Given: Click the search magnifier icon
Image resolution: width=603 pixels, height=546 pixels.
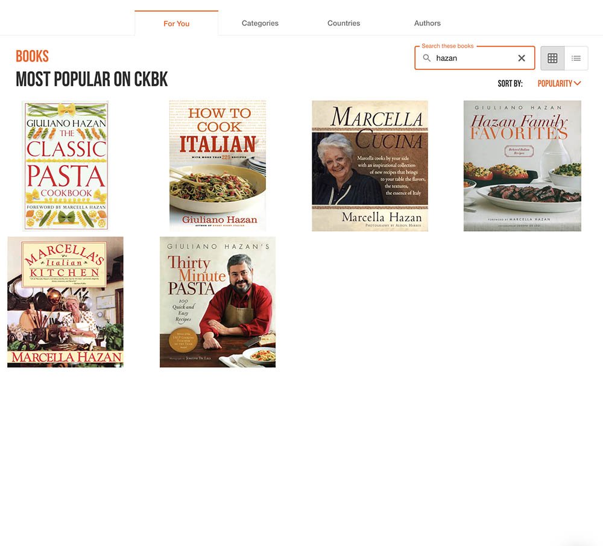Looking at the screenshot, I should [426, 58].
